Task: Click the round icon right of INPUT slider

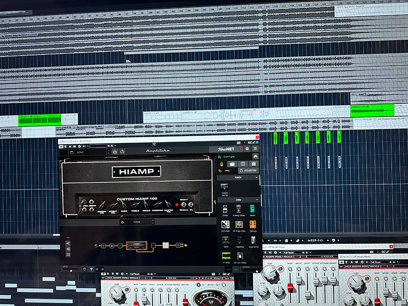Action: (84, 269)
